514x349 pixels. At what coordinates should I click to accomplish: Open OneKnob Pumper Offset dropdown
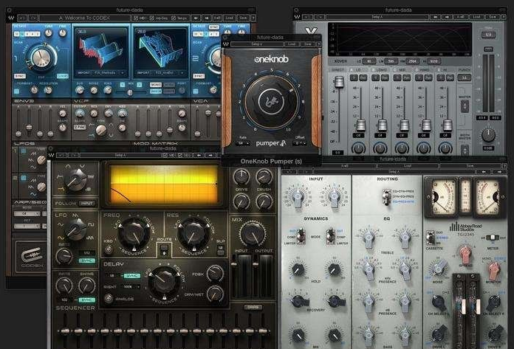click(300, 143)
